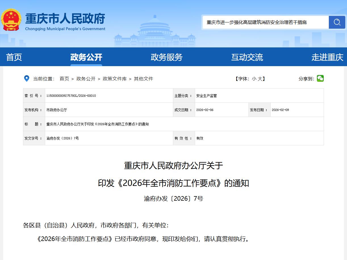The image size is (347, 260).
Task: Click the WeChat share icon
Action: pyautogui.click(x=320, y=79)
